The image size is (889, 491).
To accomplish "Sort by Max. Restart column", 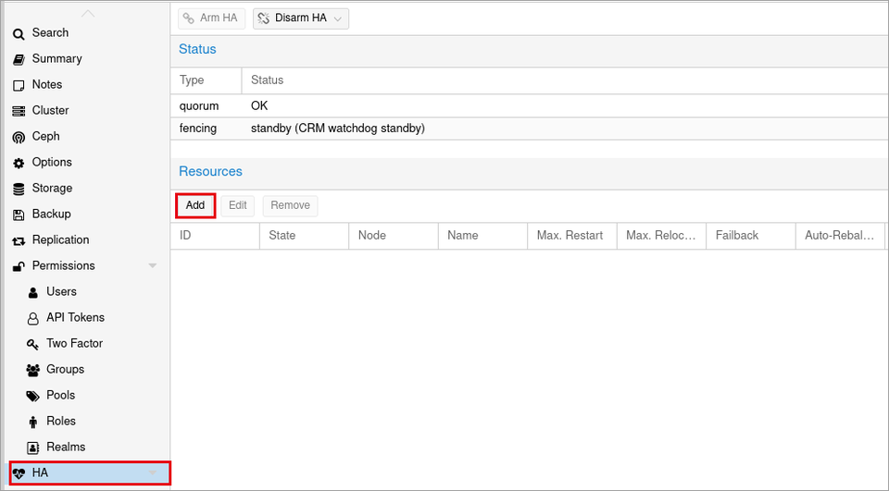I will click(572, 236).
